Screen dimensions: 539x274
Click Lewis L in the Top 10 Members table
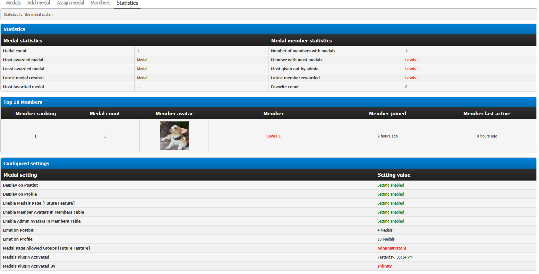pos(273,136)
